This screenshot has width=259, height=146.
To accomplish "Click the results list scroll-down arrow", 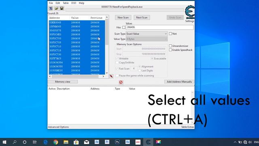I will (x=107, y=73).
